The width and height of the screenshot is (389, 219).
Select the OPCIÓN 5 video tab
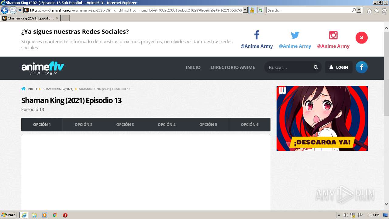pyautogui.click(x=208, y=125)
